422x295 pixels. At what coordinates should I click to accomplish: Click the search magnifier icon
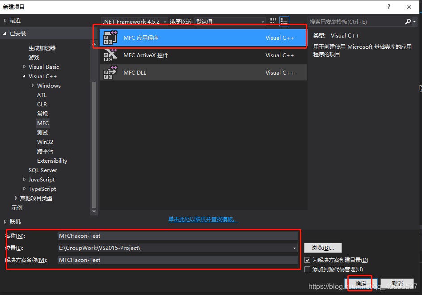407,21
